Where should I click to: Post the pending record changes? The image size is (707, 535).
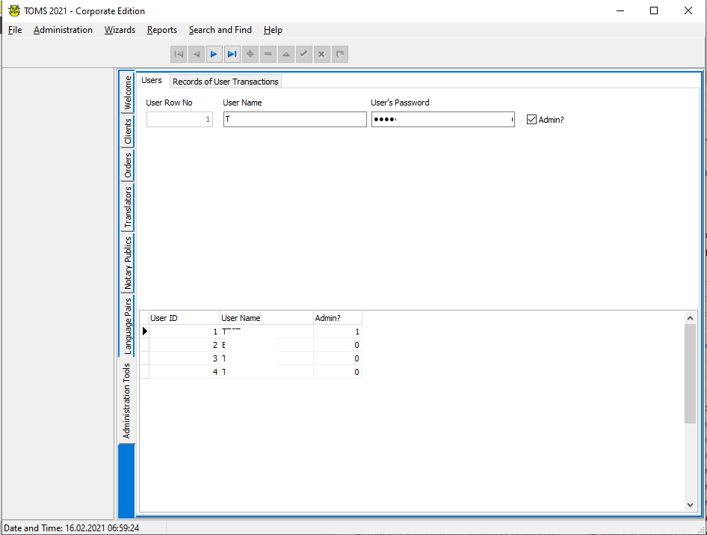[303, 54]
